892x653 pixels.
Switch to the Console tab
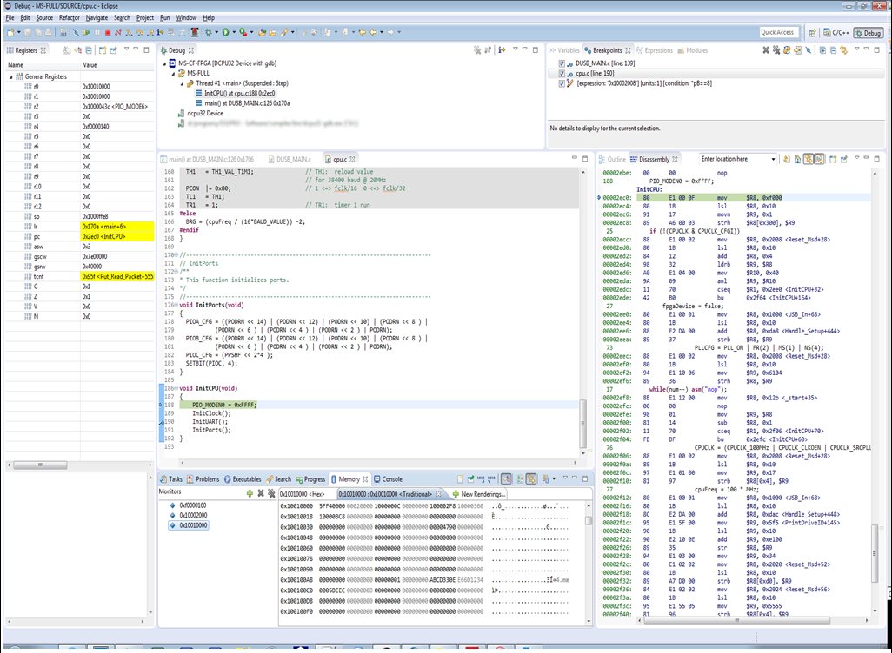[x=388, y=479]
